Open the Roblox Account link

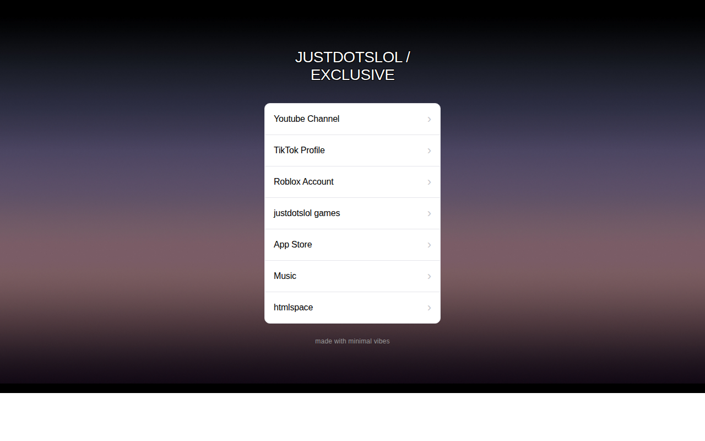352,182
